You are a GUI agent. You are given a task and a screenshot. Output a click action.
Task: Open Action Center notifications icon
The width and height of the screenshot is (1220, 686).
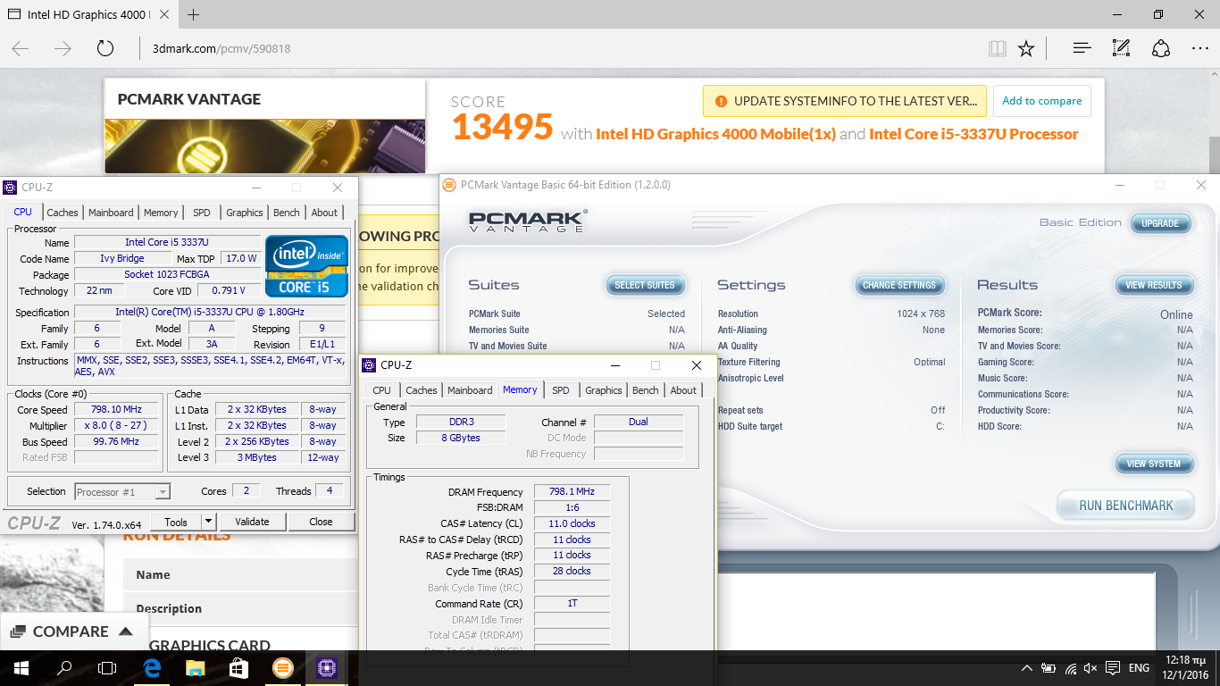click(x=1112, y=668)
